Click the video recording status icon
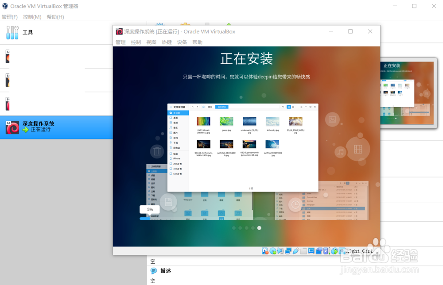 pos(319,251)
